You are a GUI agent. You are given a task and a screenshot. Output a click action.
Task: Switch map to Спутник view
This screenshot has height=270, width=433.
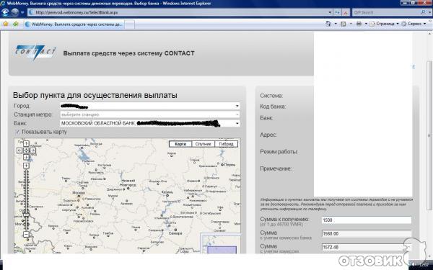[203, 144]
